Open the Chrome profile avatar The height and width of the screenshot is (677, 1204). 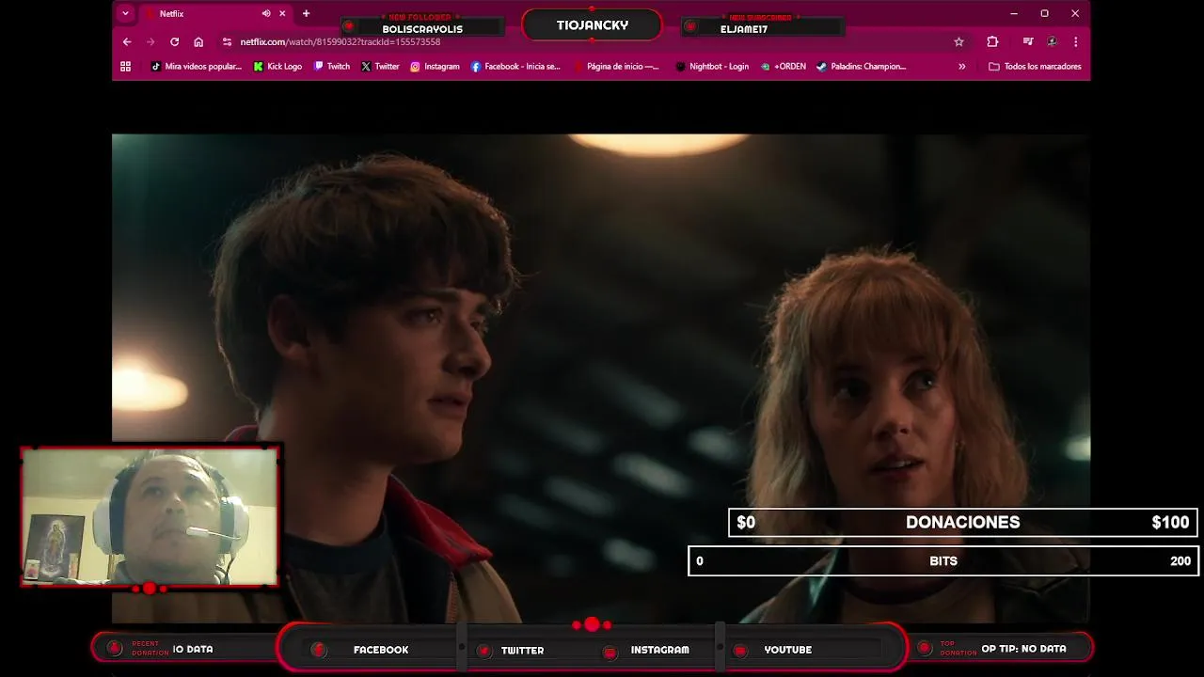pyautogui.click(x=1052, y=42)
